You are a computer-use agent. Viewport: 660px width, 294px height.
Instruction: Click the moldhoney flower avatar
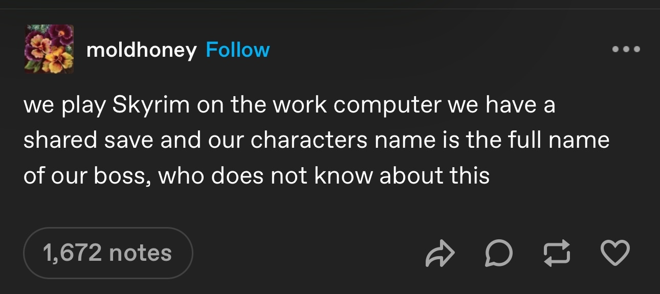[x=49, y=49]
